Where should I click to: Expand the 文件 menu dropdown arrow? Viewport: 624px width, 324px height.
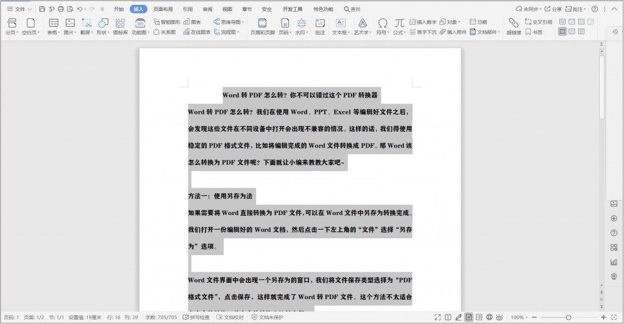tap(30, 9)
